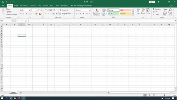Select the Format Painter brush

tap(7, 14)
